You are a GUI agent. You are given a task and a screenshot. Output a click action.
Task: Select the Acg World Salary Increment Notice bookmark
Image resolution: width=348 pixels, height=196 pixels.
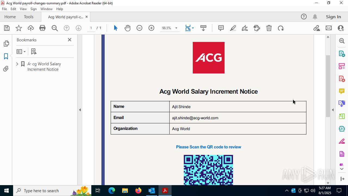tap(44, 67)
